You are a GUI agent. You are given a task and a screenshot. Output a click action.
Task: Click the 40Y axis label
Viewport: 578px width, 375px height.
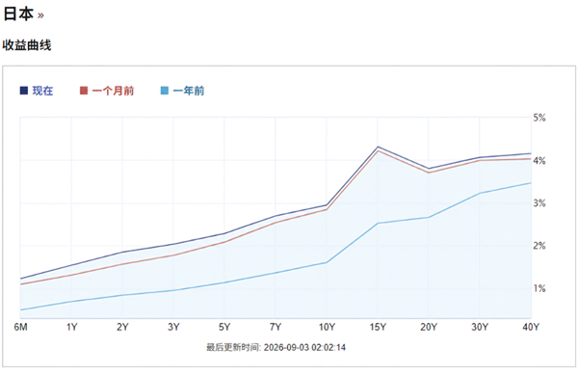[x=531, y=327]
